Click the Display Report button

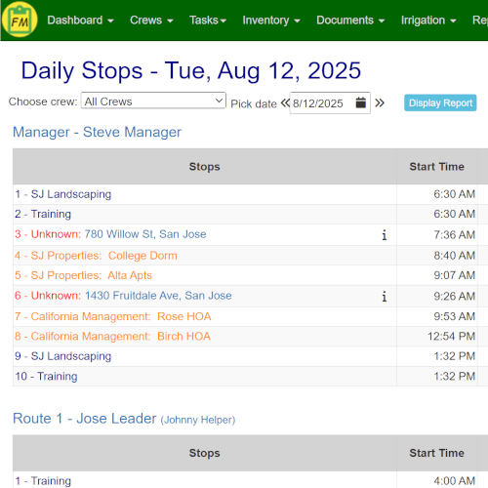pyautogui.click(x=440, y=102)
